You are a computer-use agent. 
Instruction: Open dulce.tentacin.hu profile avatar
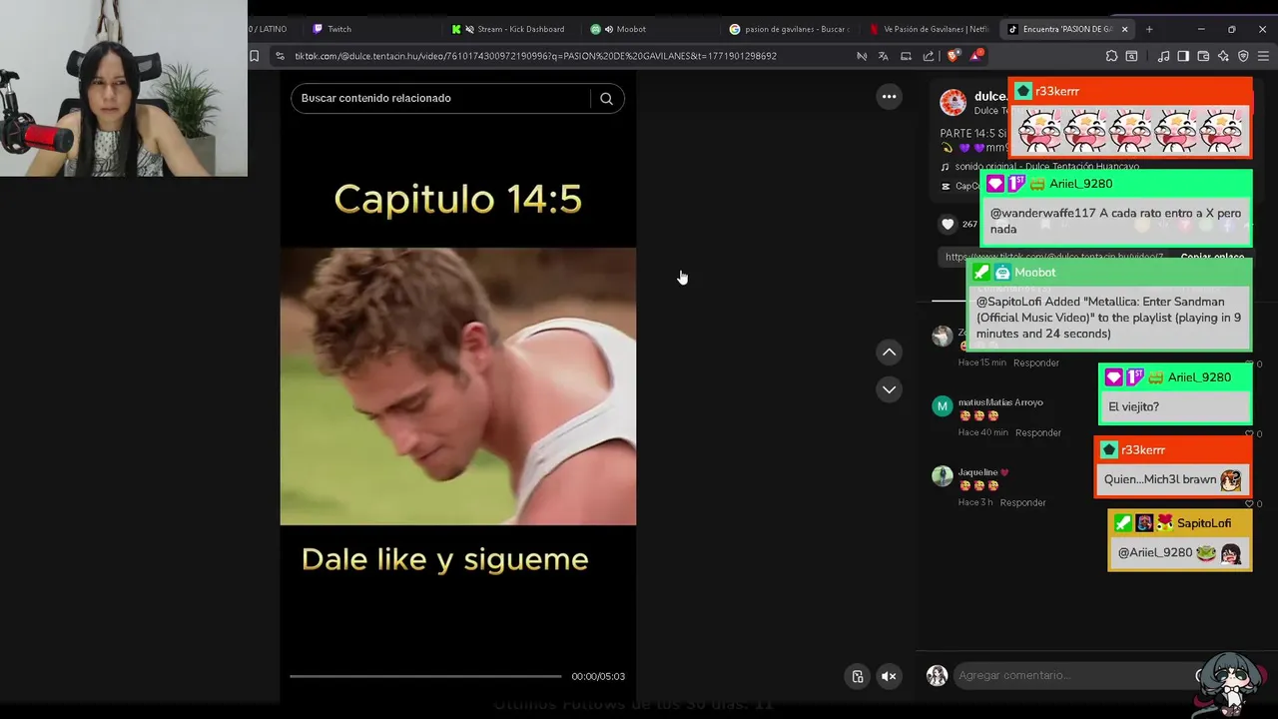(x=954, y=102)
